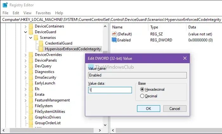Click the string value icon next to (Default)
The image size is (222, 134).
pyautogui.click(x=114, y=34)
